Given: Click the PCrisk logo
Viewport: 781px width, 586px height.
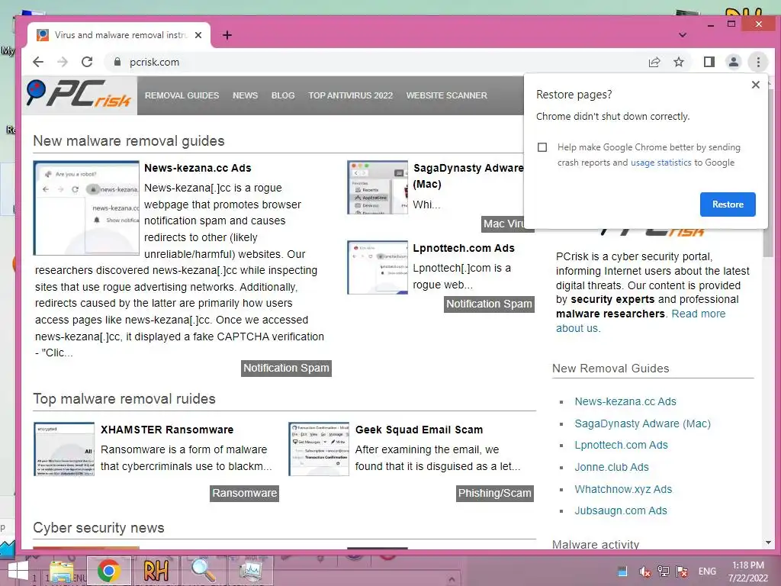Looking at the screenshot, I should (x=79, y=94).
